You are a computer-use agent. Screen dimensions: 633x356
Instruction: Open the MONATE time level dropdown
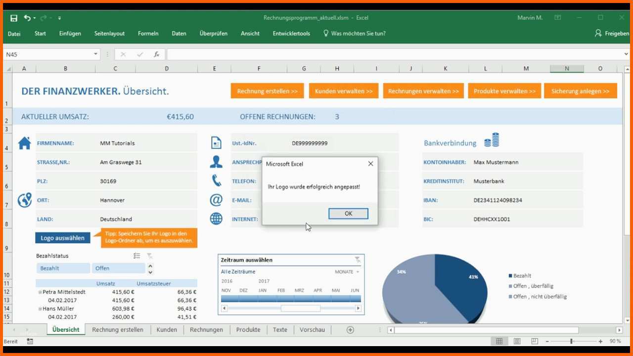(347, 271)
